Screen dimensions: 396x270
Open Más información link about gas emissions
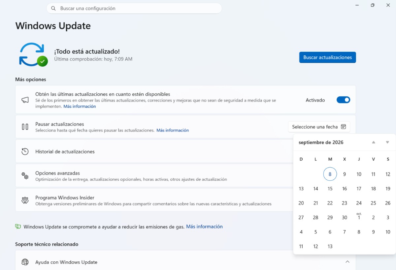coord(204,226)
